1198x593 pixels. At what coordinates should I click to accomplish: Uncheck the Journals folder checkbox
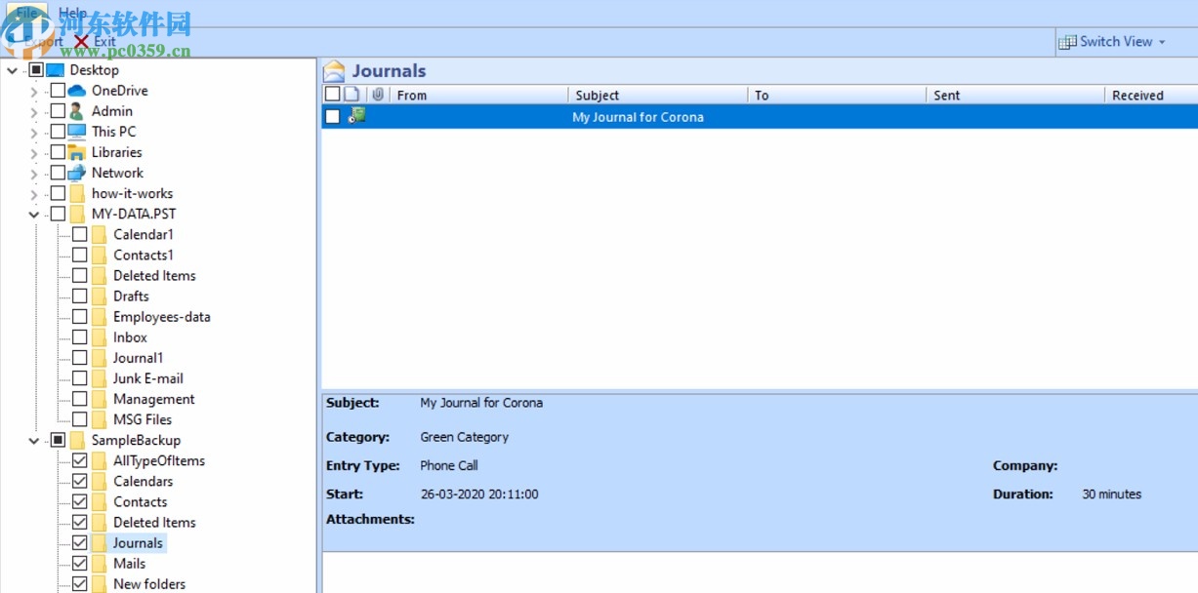click(81, 542)
